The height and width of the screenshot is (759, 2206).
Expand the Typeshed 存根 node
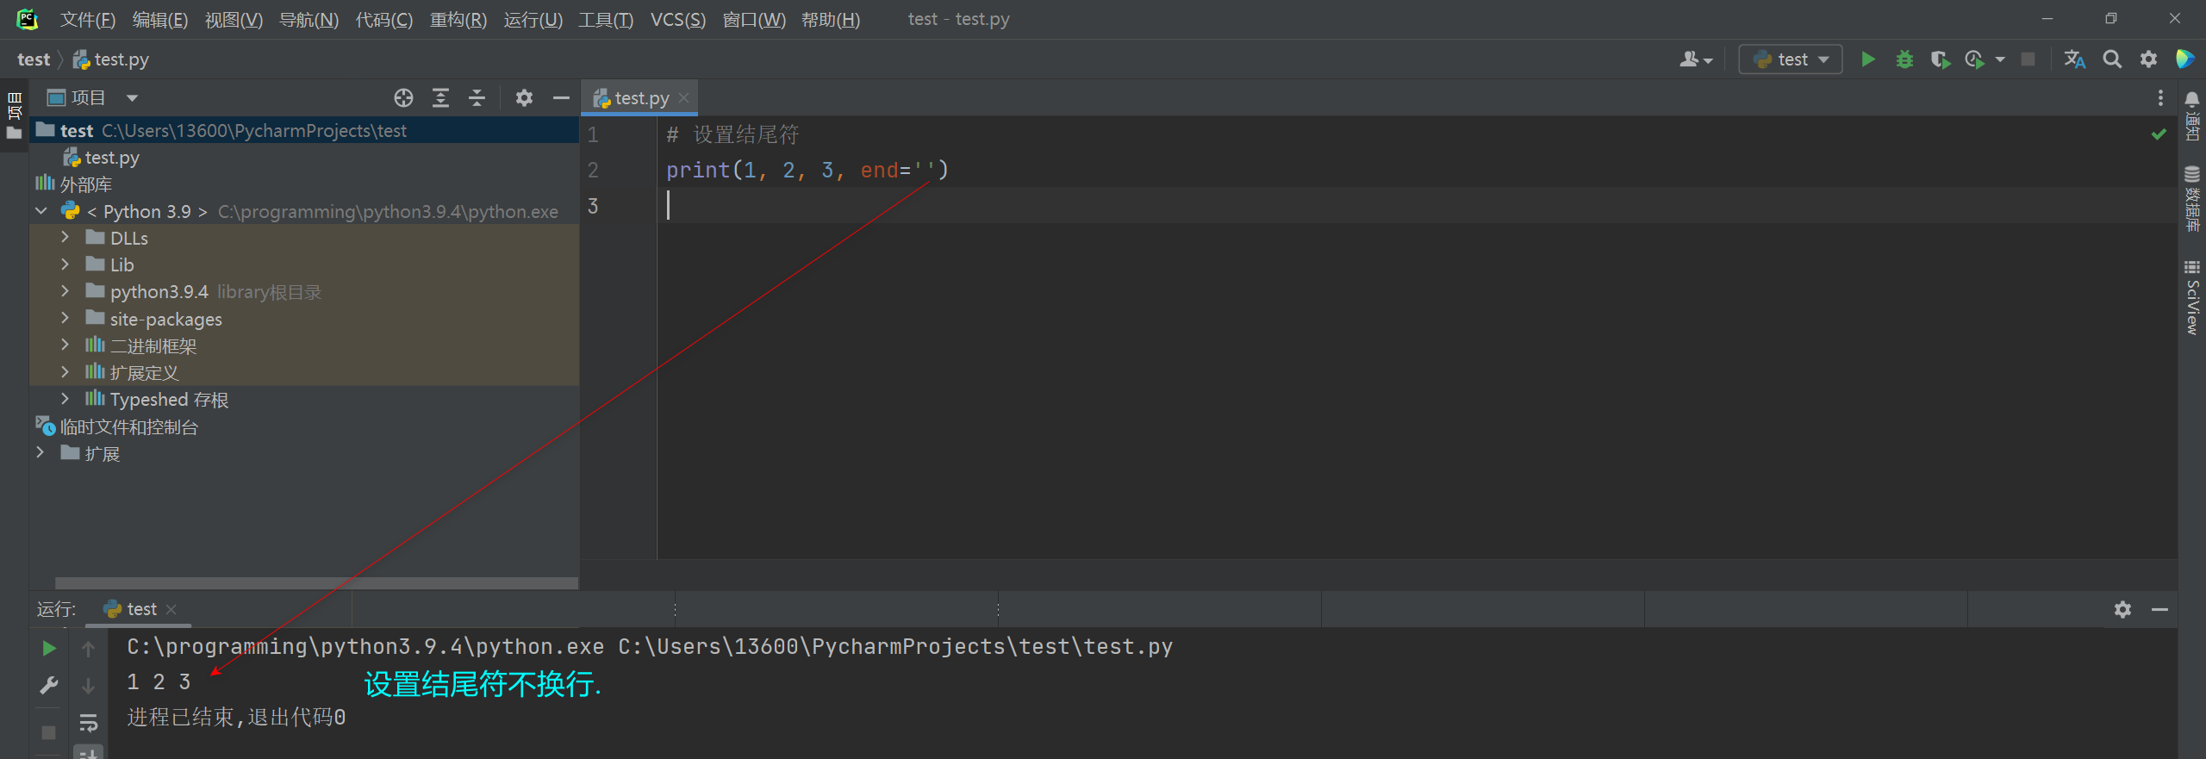tap(65, 399)
